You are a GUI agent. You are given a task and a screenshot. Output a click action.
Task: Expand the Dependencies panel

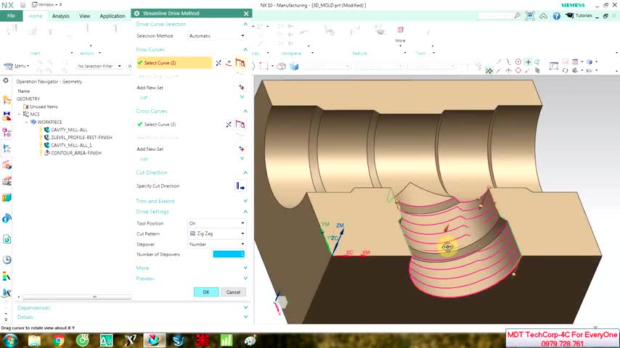click(x=245, y=307)
